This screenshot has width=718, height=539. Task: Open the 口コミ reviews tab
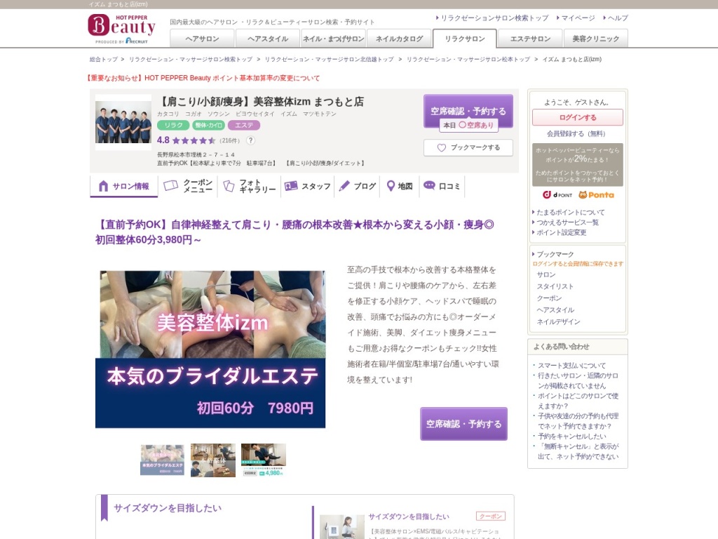(x=442, y=186)
